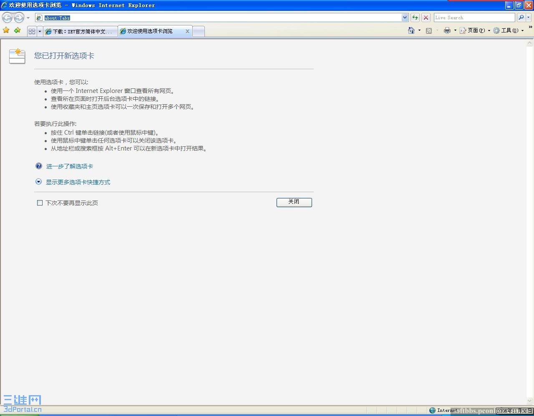Image resolution: width=534 pixels, height=416 pixels.
Task: Click the Print icon
Action: point(447,30)
